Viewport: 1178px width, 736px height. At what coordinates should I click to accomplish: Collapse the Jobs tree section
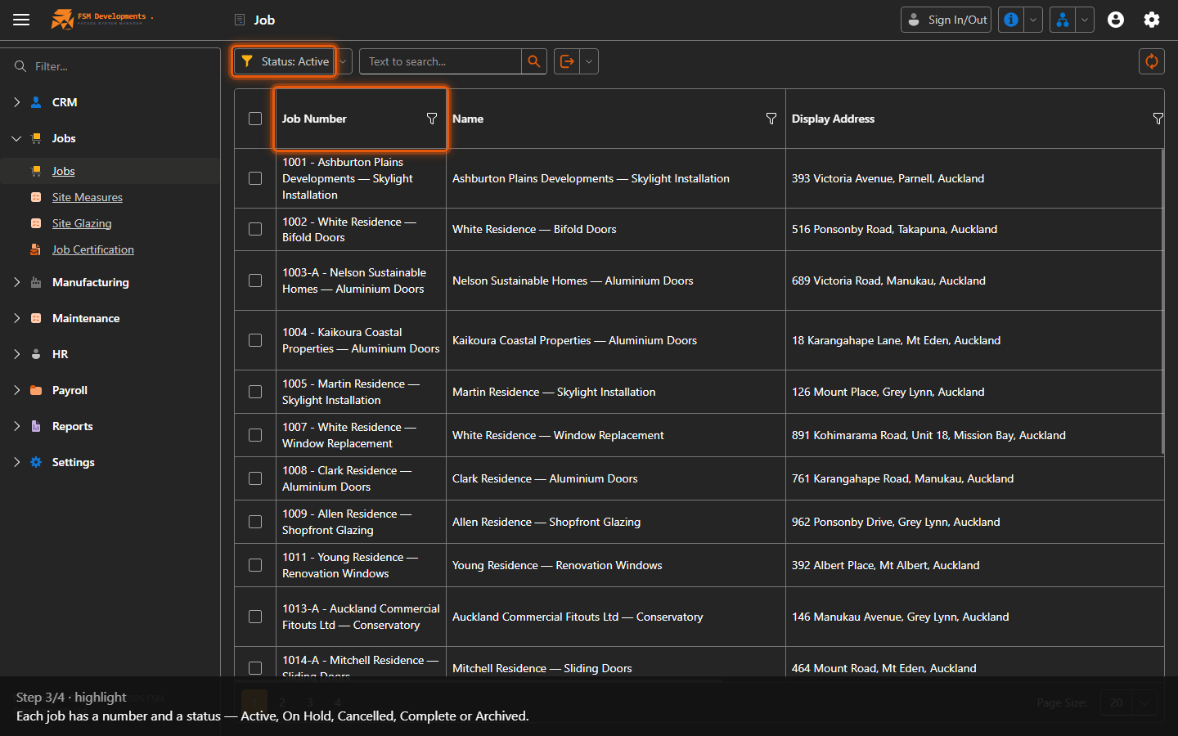[17, 138]
